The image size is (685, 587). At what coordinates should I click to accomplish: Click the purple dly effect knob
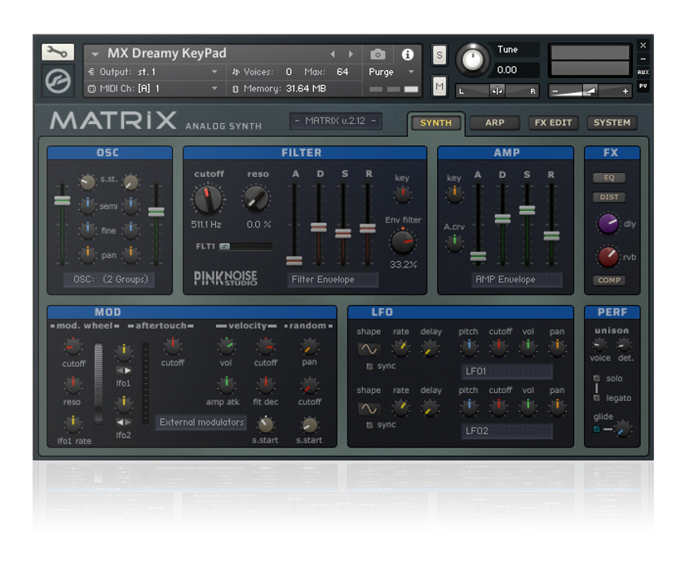(608, 223)
